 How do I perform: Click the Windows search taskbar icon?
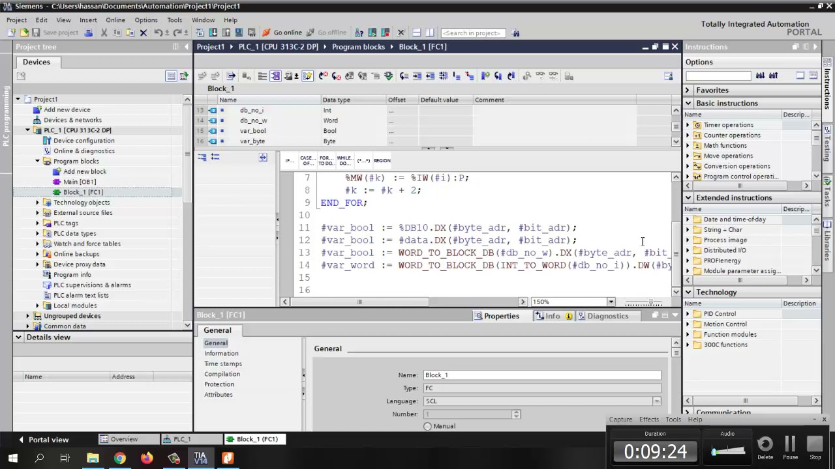(x=39, y=458)
